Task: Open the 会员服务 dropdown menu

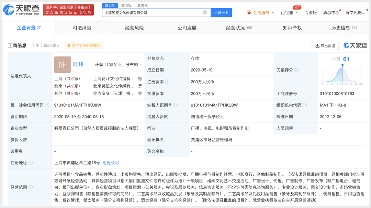Action: 261,12
